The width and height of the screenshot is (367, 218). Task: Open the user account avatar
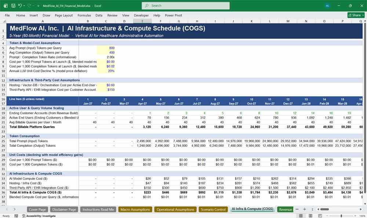tap(327, 6)
